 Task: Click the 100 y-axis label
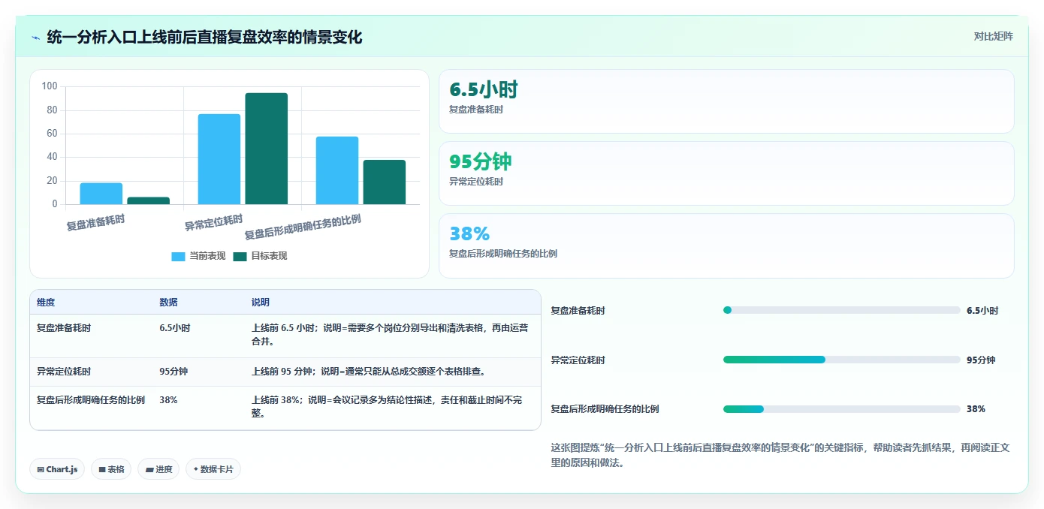tap(50, 86)
